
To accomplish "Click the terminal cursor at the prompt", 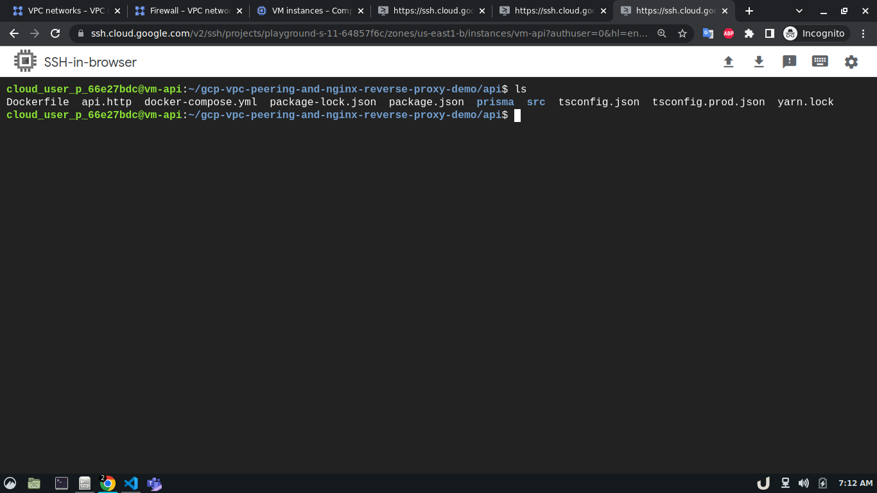I will pos(517,115).
